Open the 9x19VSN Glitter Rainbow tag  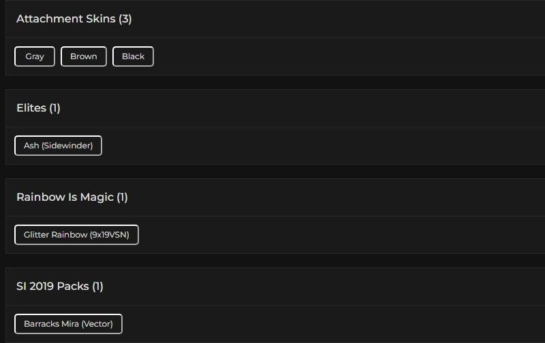pos(76,235)
